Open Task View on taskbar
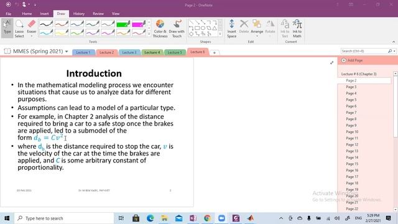Screen dimensions: 398x224 coord(121,218)
